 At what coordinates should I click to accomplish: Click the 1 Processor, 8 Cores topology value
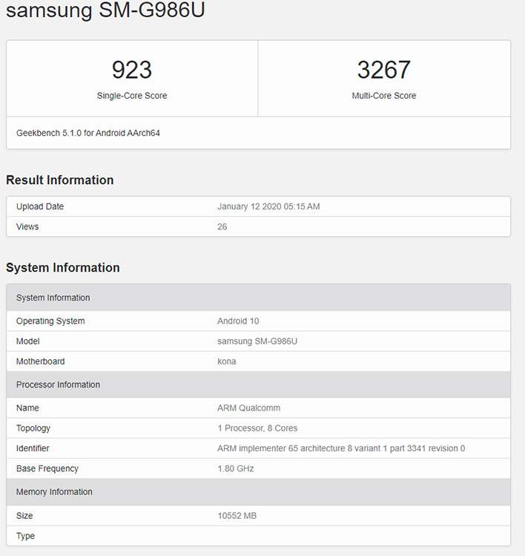(x=257, y=428)
